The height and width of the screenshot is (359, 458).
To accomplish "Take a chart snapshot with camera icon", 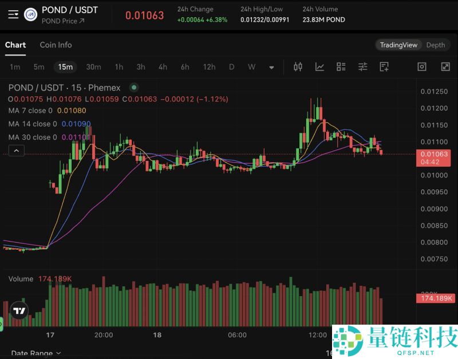I will 422,67.
